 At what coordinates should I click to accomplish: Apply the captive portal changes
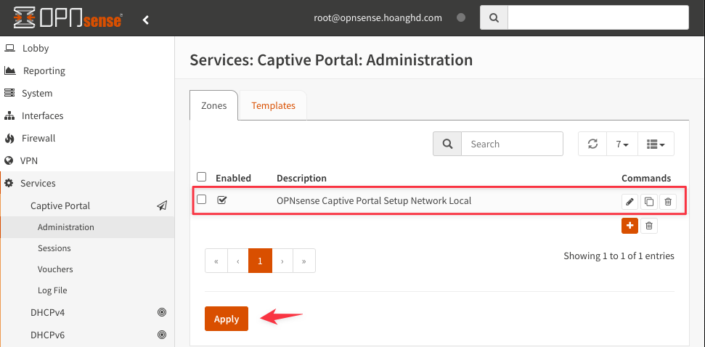coord(227,319)
